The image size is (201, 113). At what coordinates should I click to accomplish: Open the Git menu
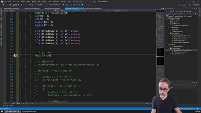(18, 2)
